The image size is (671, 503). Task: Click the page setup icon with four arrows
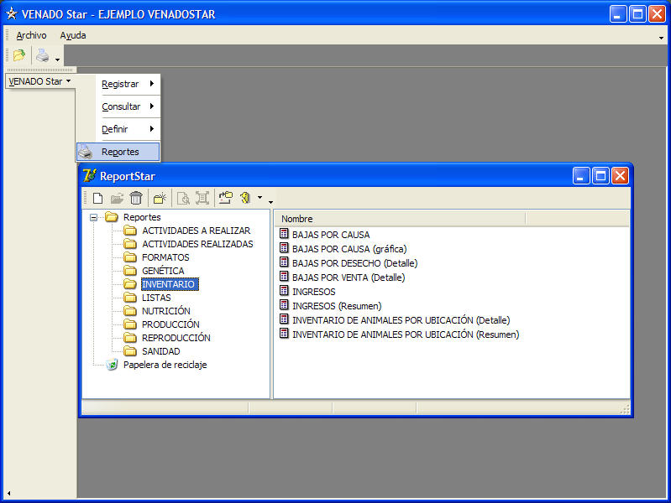[x=202, y=198]
